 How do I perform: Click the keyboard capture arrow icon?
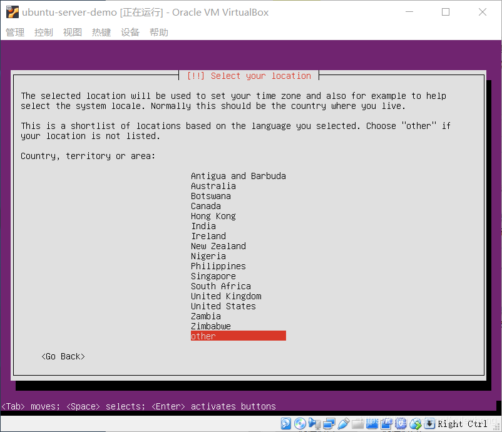click(x=429, y=423)
